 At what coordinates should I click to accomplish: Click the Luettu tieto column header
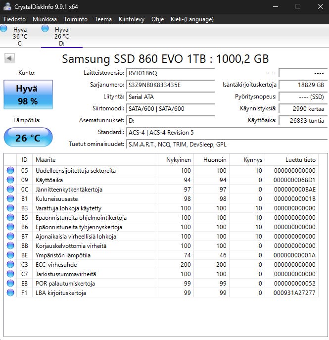pyautogui.click(x=292, y=160)
